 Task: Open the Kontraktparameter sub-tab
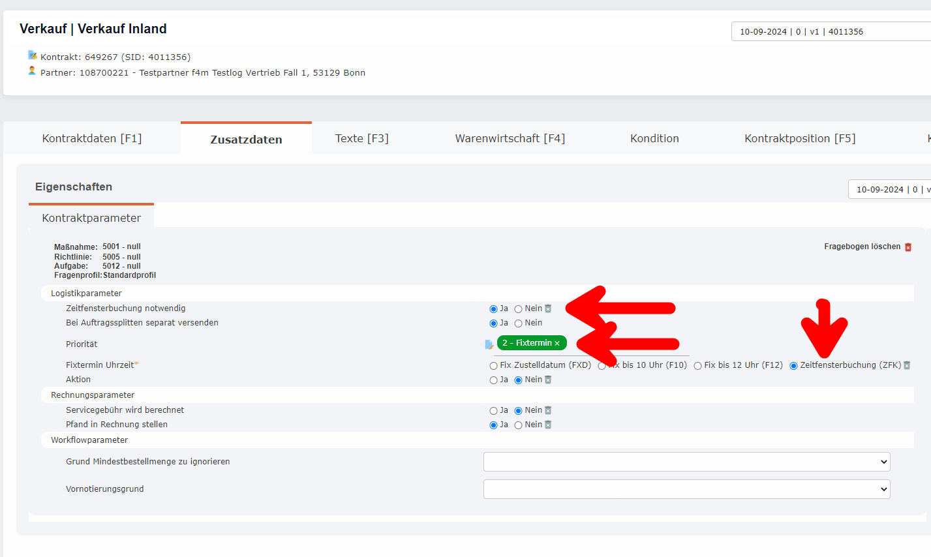(91, 218)
